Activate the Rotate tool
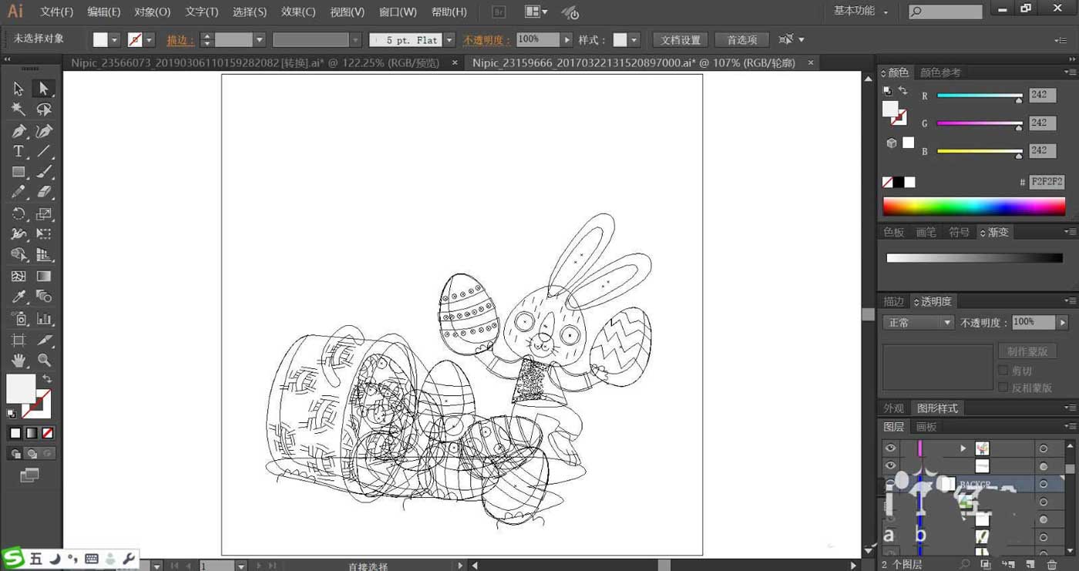Image resolution: width=1079 pixels, height=571 pixels. pos(18,214)
